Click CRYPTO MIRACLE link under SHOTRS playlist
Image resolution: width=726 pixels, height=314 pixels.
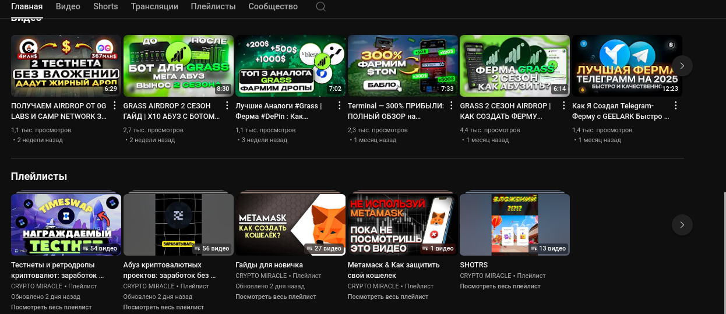(485, 276)
